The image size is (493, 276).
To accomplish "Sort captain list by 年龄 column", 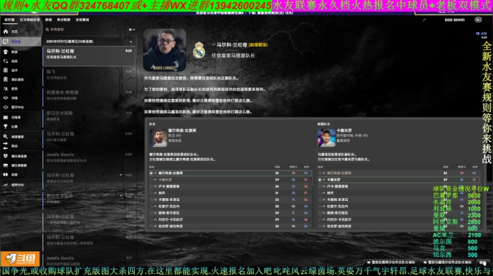I will tap(277, 167).
